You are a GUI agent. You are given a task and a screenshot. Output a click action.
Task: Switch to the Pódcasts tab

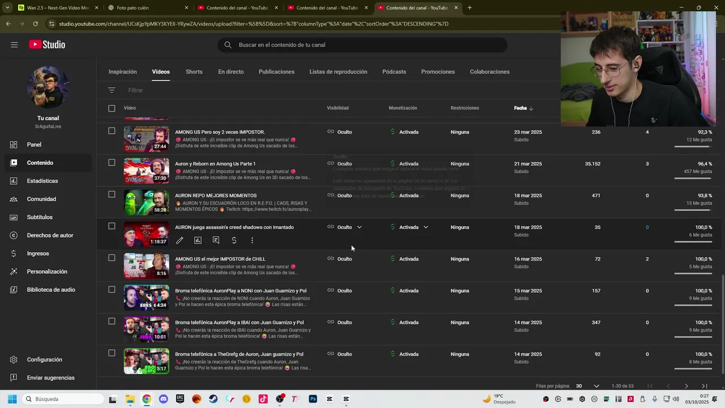[x=394, y=72]
